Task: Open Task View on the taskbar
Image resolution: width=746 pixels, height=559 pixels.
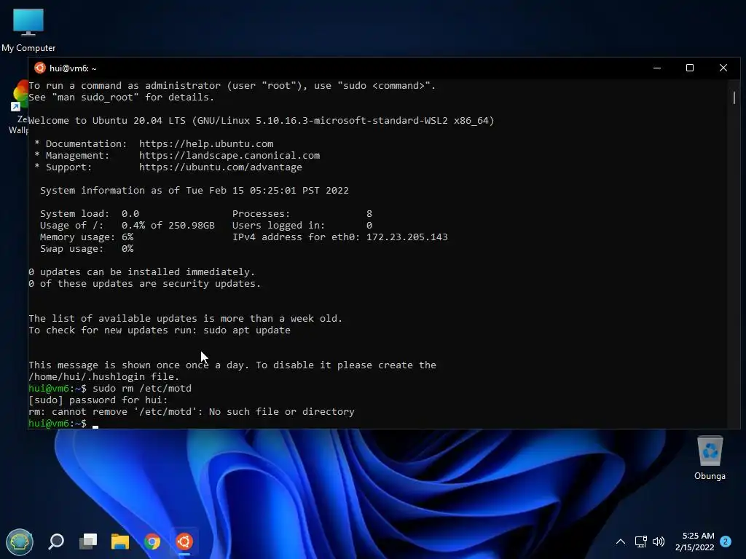Action: coord(88,542)
